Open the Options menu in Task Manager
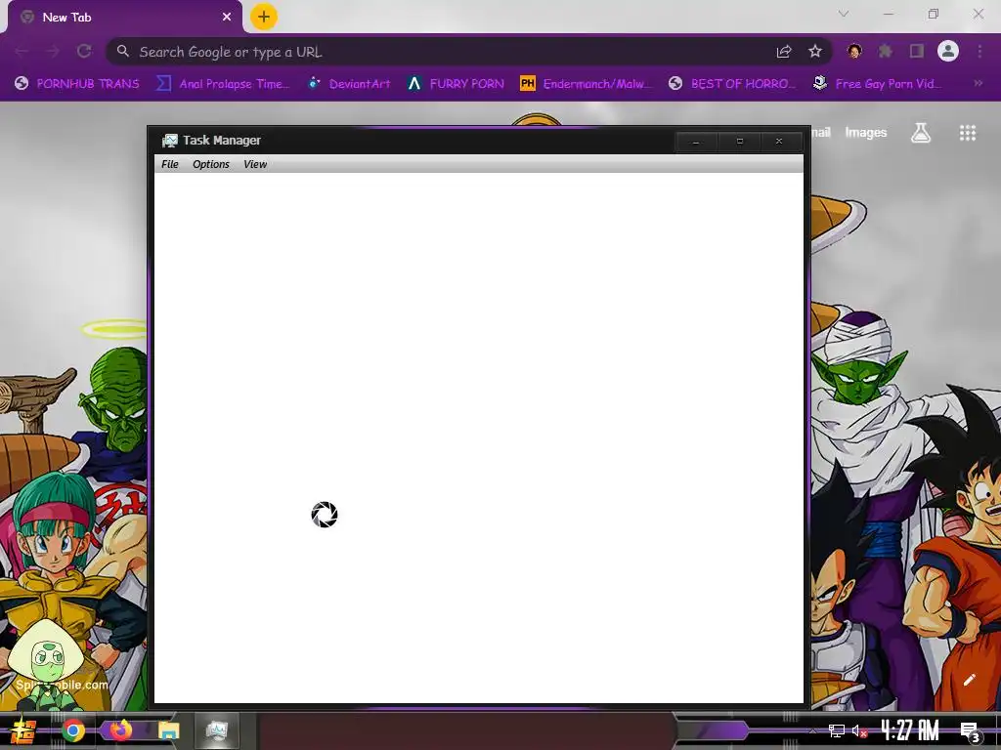Viewport: 1001px width, 750px height. (x=211, y=164)
